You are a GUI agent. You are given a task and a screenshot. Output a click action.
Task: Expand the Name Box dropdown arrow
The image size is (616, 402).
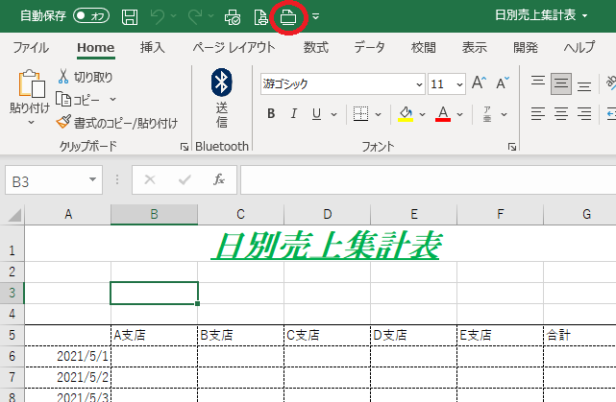(x=92, y=179)
